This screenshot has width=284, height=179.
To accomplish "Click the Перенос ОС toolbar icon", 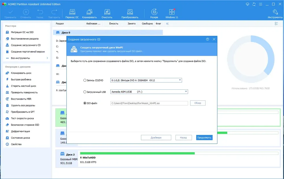I will coord(72,14).
